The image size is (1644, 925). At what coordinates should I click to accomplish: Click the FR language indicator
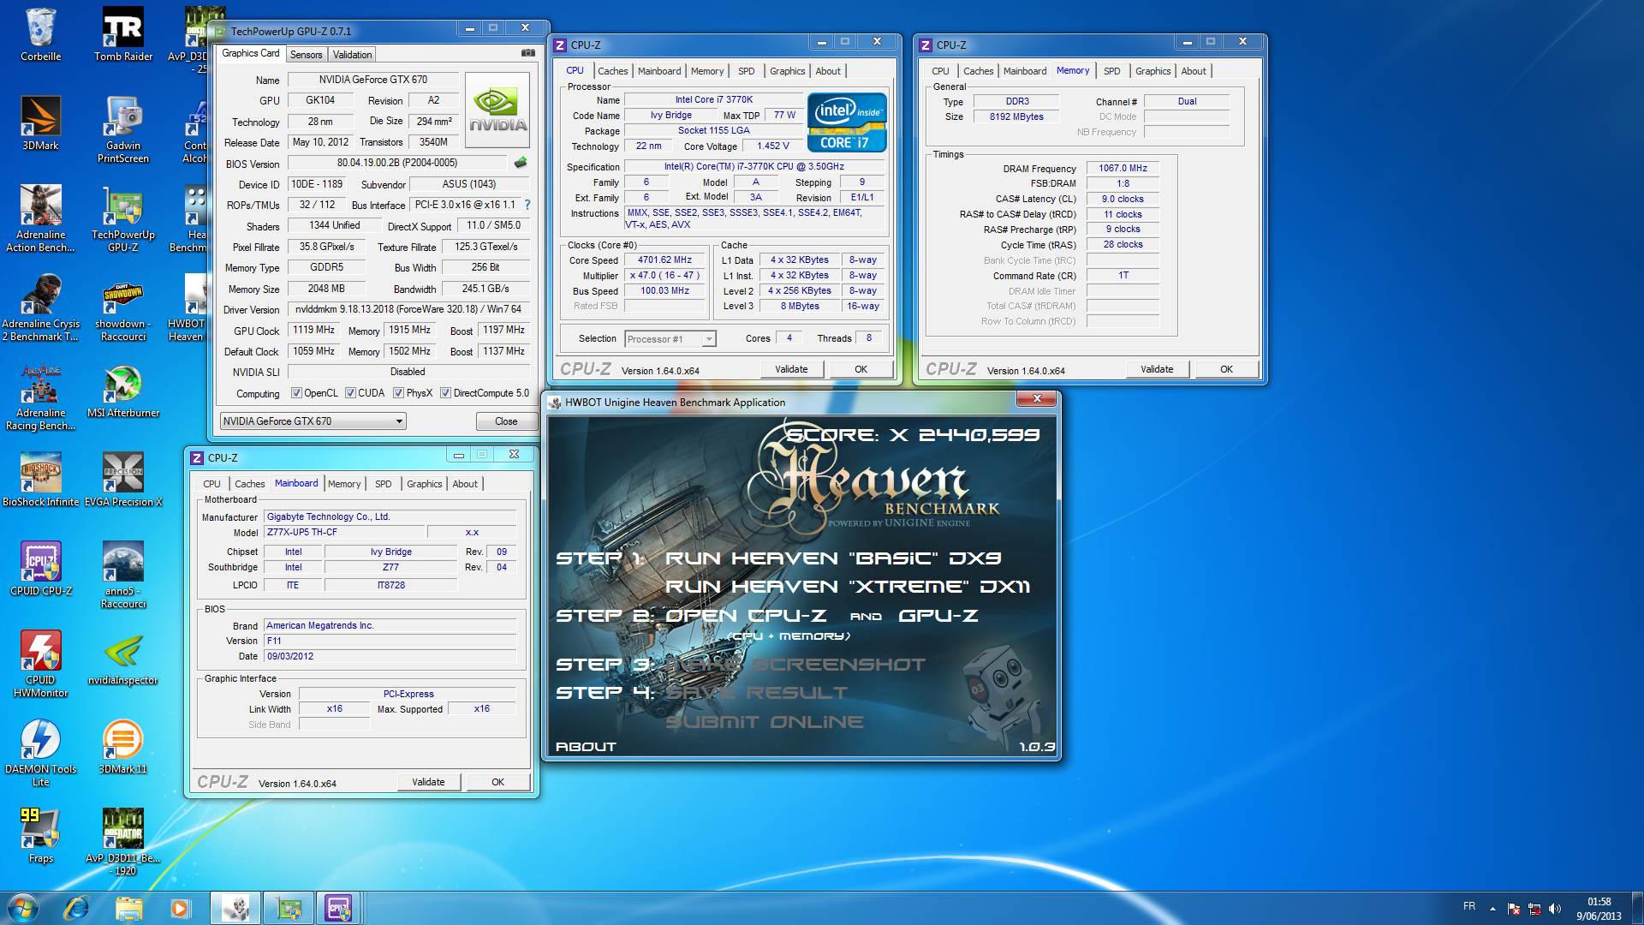(1469, 906)
